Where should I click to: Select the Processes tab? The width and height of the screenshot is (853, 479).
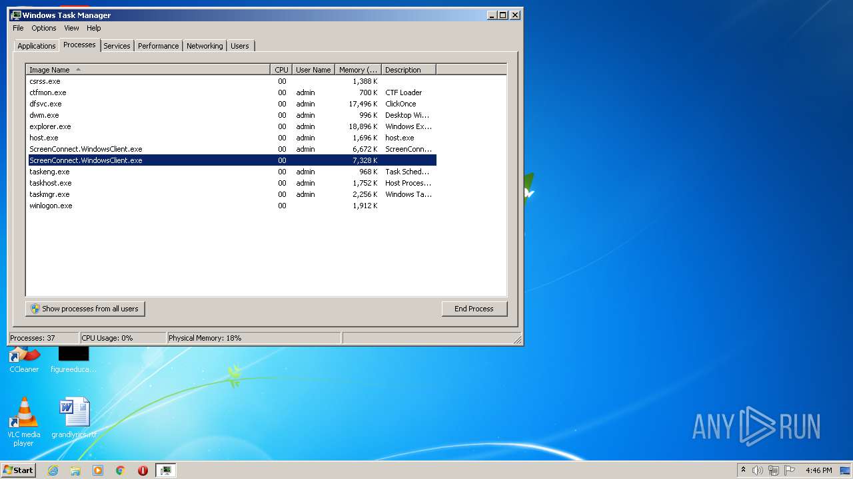coord(79,45)
